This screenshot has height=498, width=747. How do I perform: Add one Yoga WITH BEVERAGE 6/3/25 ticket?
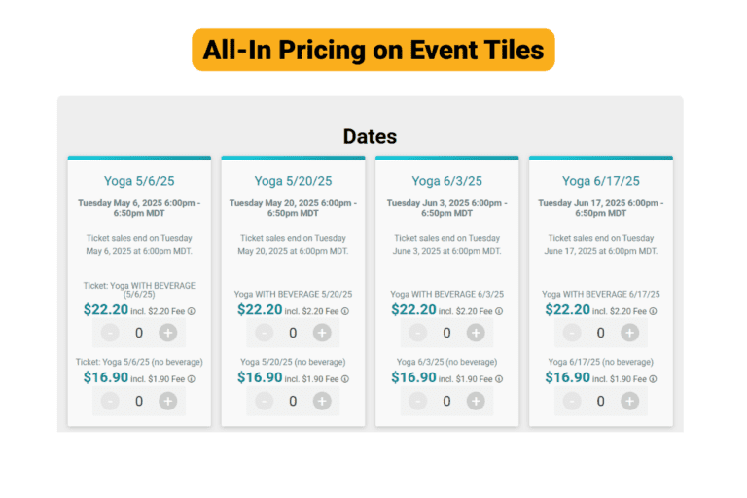(476, 333)
